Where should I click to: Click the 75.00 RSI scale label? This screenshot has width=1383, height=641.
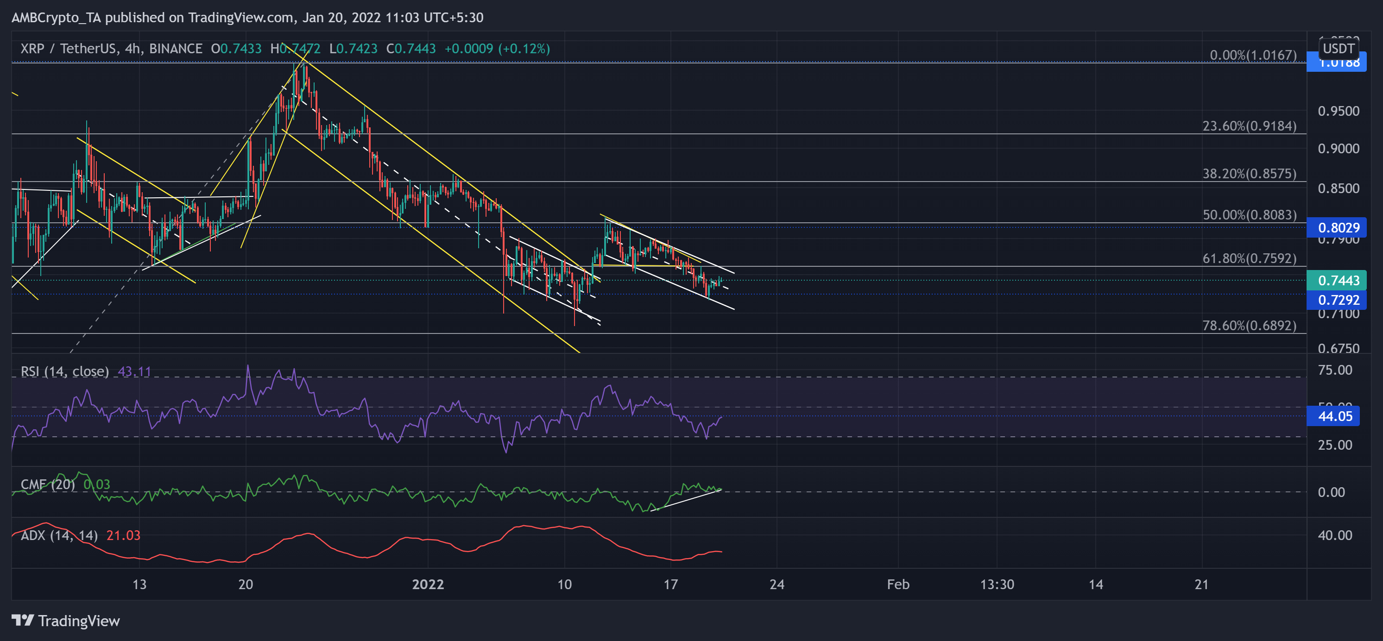point(1335,370)
